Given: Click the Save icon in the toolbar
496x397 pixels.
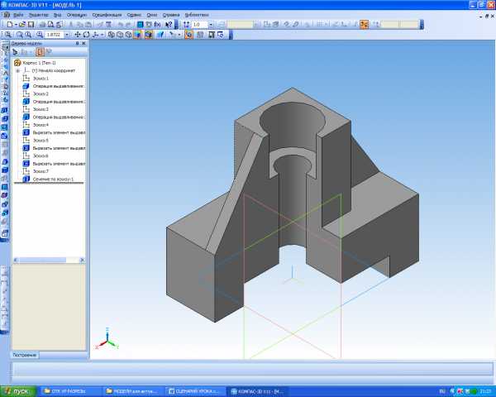Looking at the screenshot, I should coord(29,25).
